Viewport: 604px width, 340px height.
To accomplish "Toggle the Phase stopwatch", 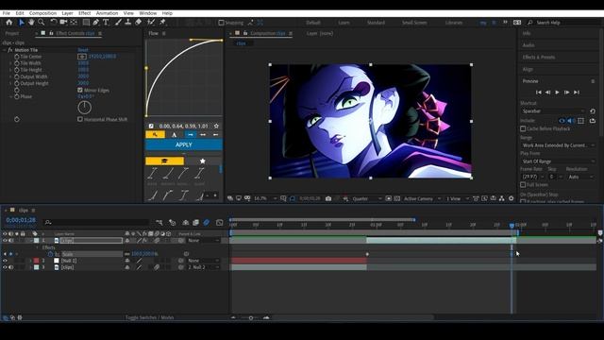I will 17,96.
